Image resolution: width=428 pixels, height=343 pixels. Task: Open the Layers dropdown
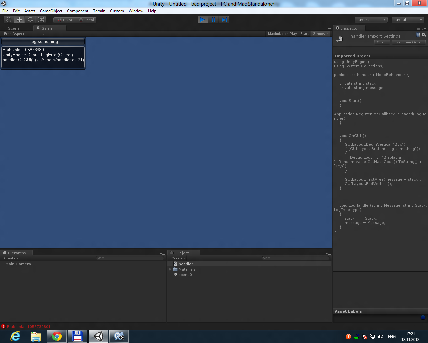tap(371, 20)
